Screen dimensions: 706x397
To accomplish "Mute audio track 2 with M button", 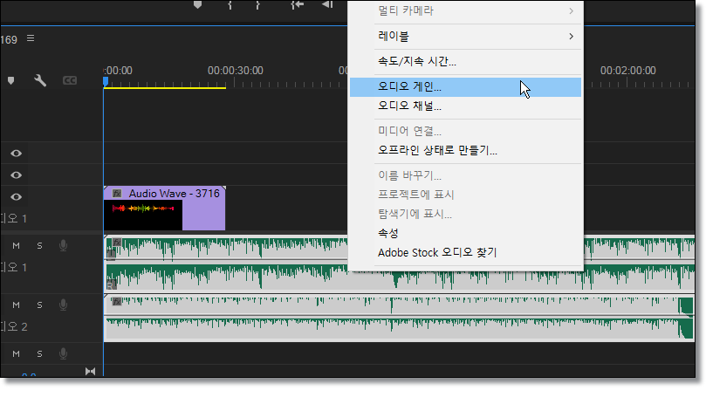I will pyautogui.click(x=17, y=305).
